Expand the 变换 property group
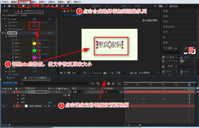Screen dimensions: 199x128 coord(18,102)
